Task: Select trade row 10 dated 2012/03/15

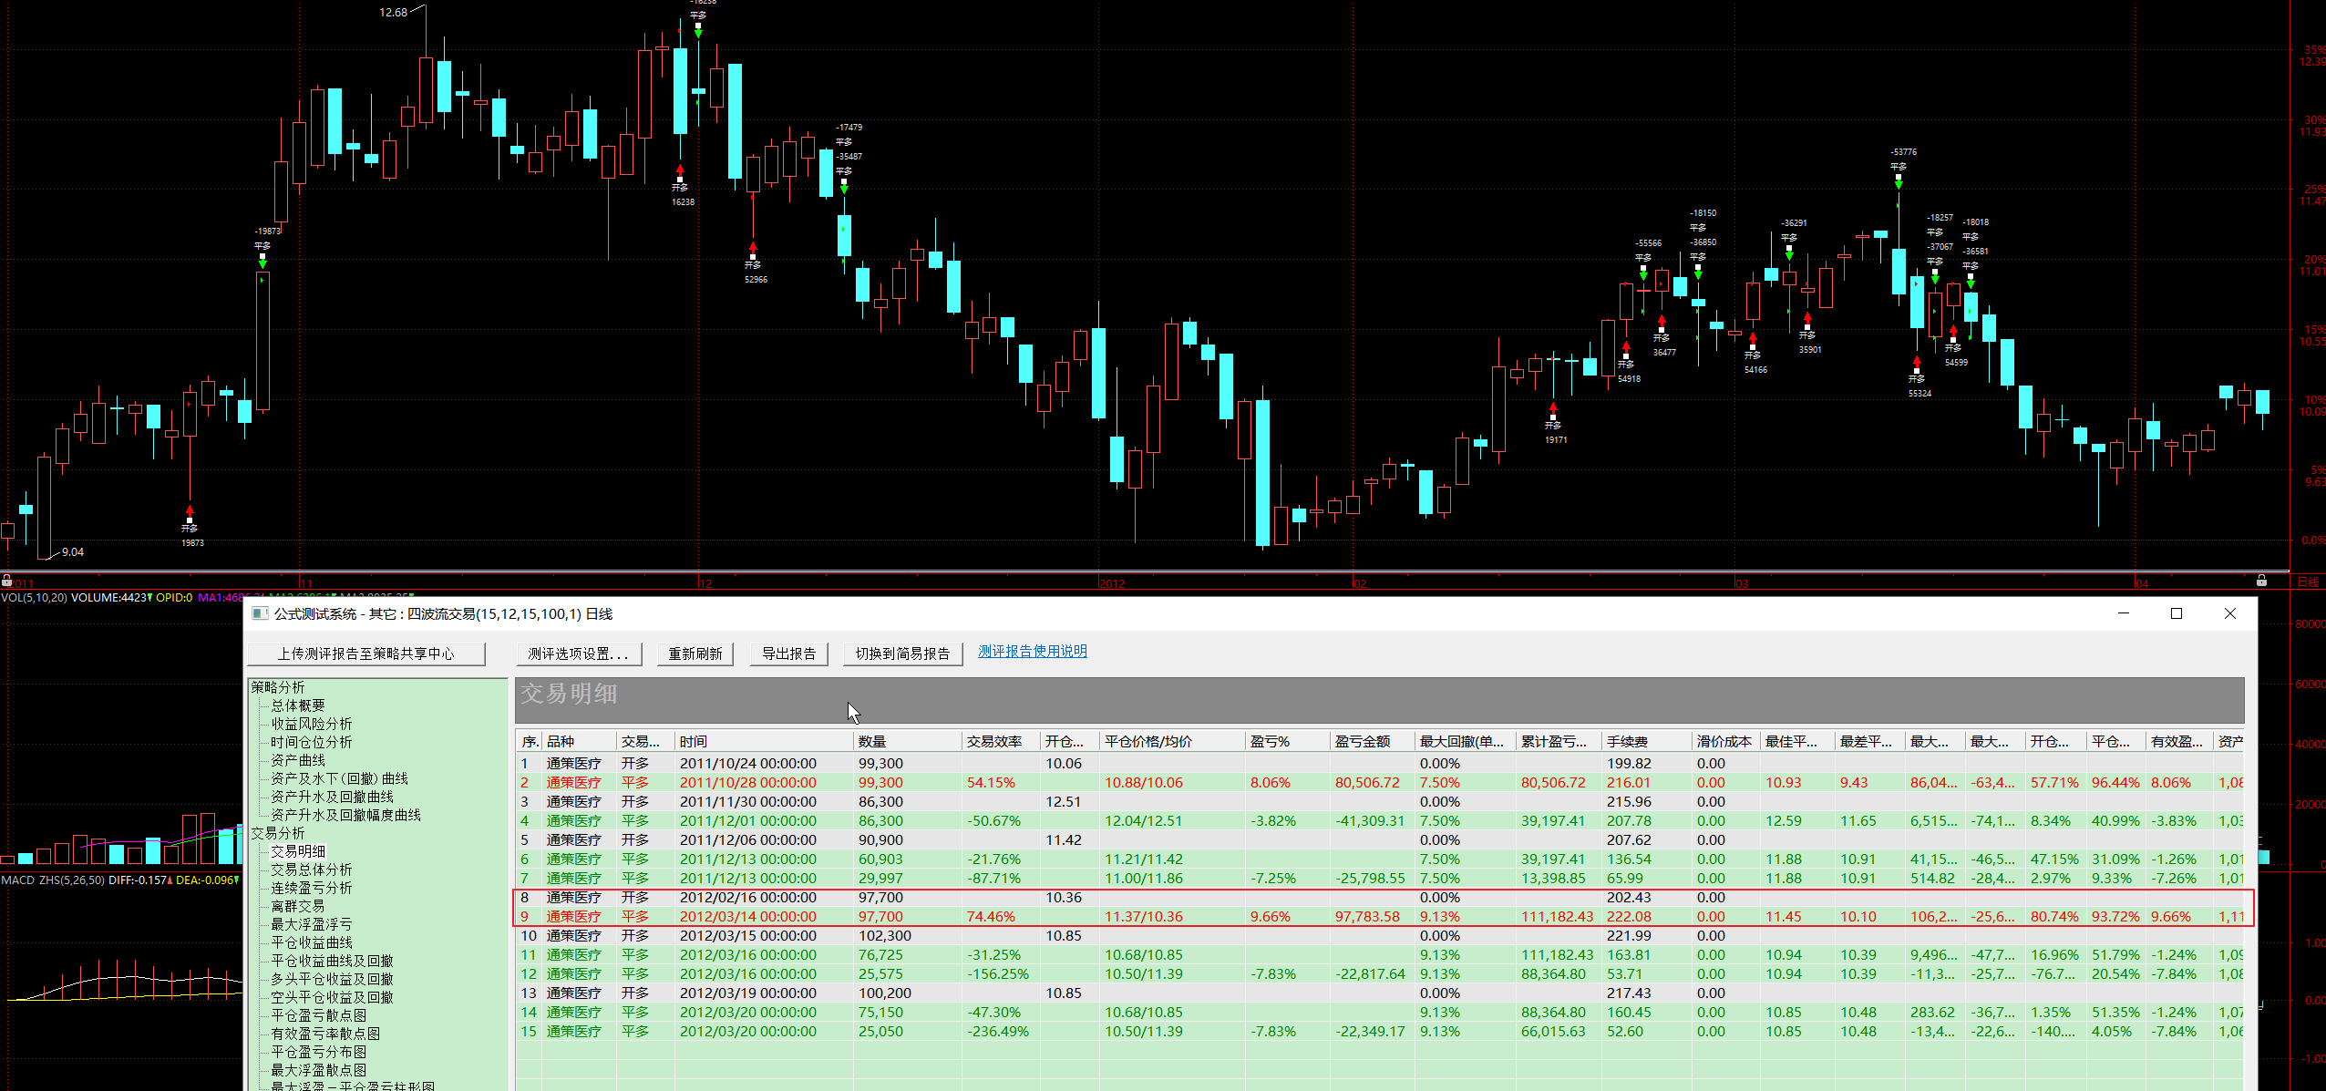Action: click(x=747, y=936)
